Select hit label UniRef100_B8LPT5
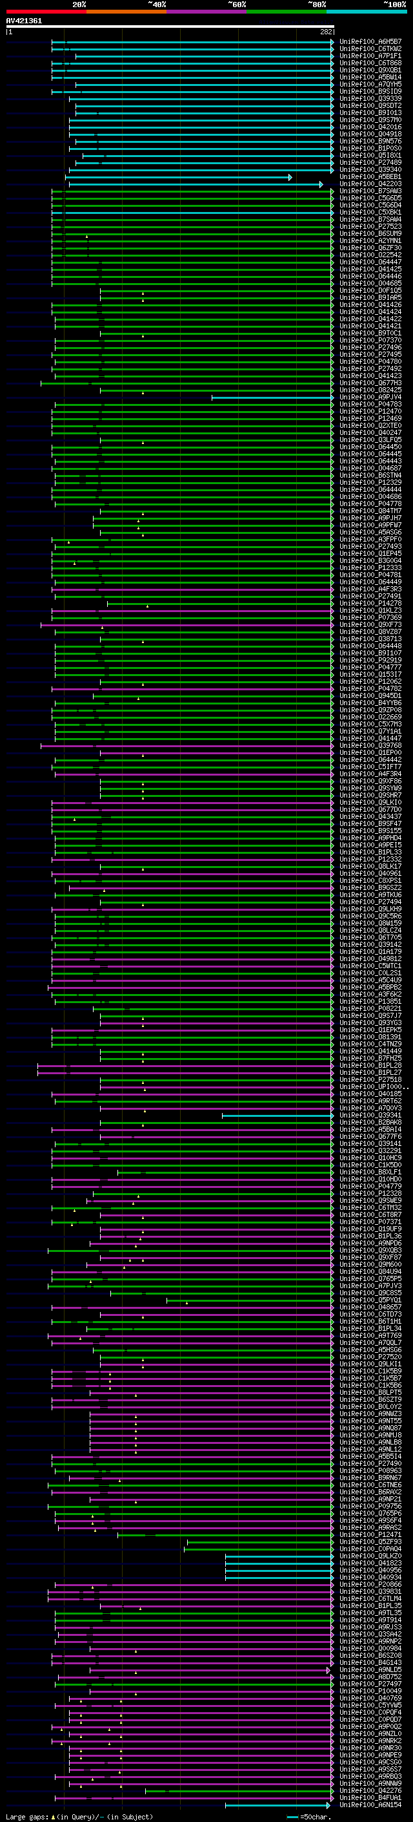413x1822 pixels. point(370,1392)
